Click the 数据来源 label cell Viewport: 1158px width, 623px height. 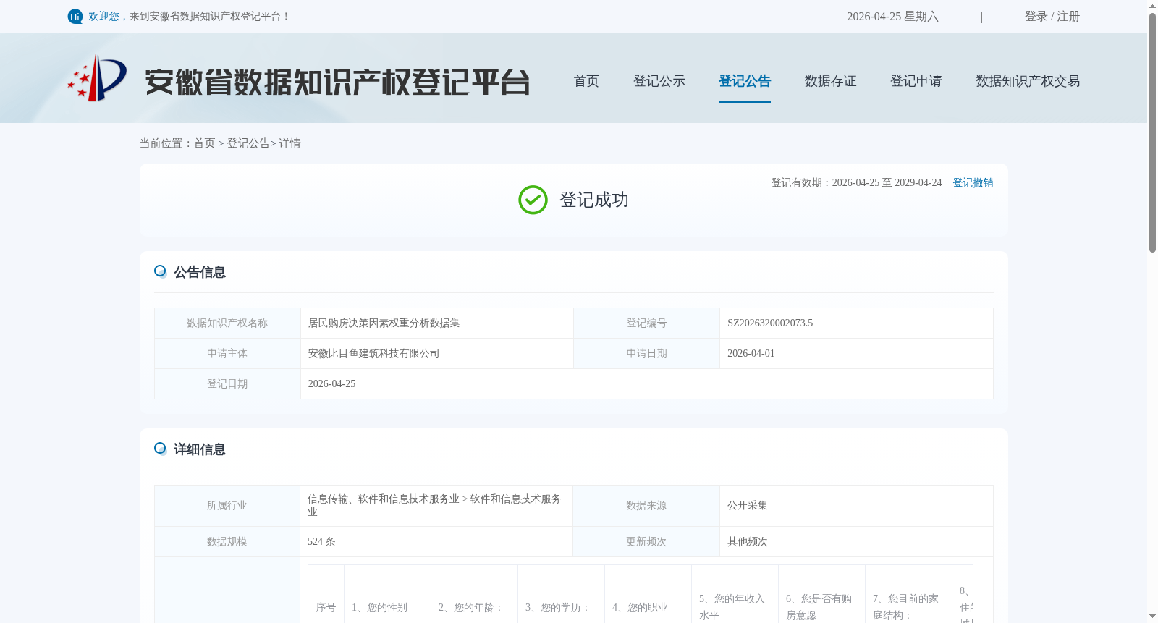pyautogui.click(x=646, y=506)
